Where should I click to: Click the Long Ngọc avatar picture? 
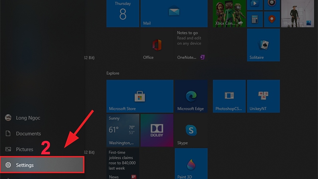(8, 117)
